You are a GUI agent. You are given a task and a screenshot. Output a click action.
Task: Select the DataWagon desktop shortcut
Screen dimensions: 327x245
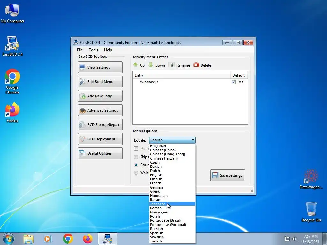click(311, 179)
